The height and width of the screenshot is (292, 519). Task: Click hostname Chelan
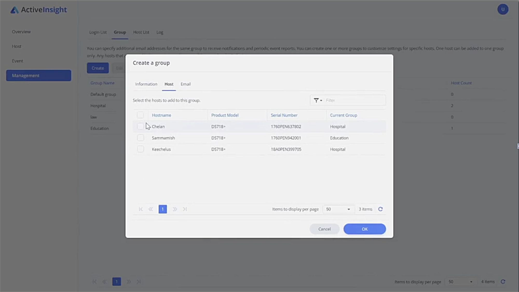pyautogui.click(x=158, y=126)
